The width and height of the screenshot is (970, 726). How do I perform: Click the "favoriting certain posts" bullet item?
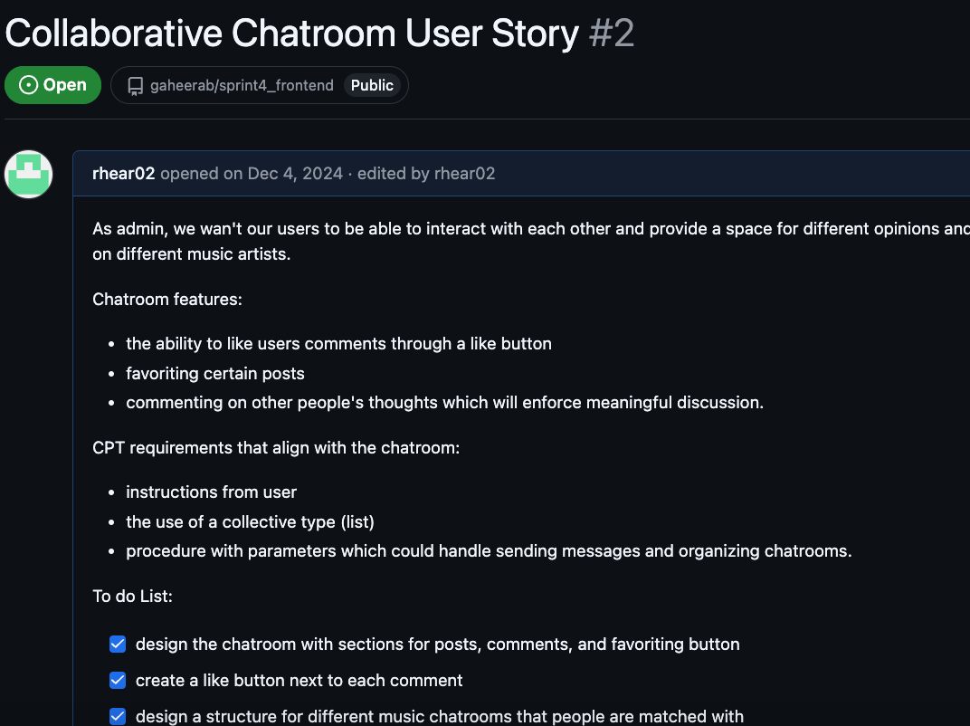pos(215,373)
